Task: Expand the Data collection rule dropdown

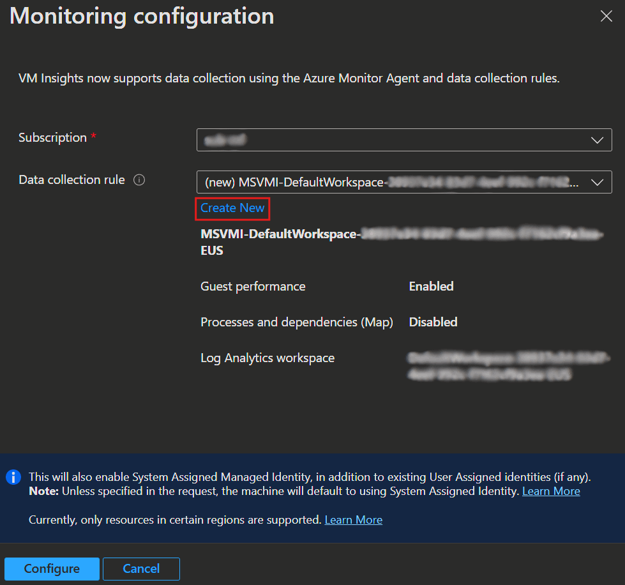Action: (x=404, y=182)
